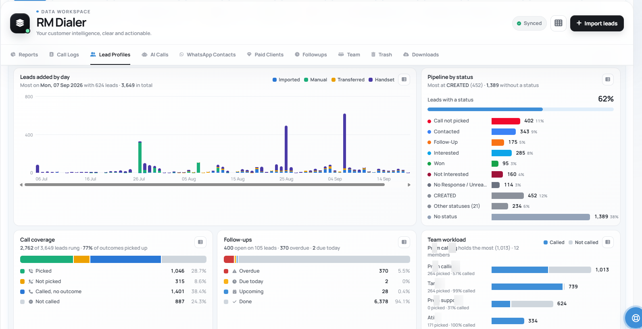Switch to the Downloads tab

(x=421, y=55)
